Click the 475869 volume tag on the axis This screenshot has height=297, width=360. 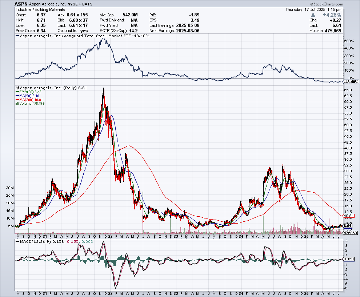point(351,233)
